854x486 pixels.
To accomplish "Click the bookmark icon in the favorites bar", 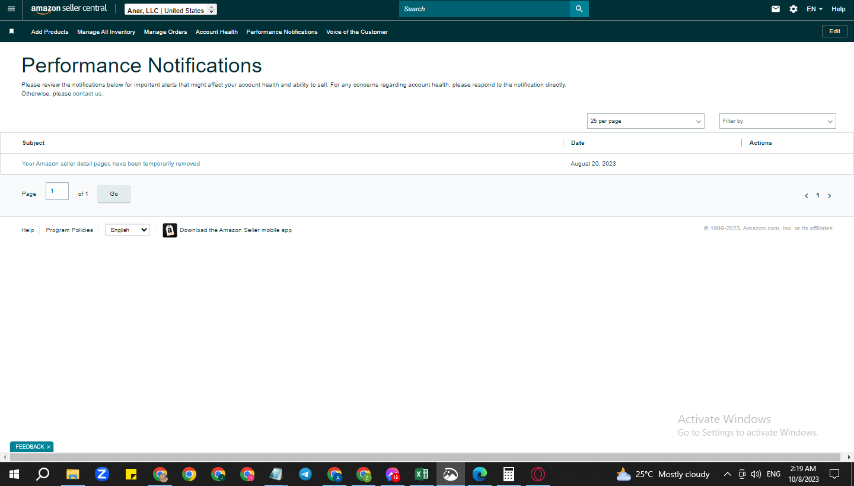I will click(x=11, y=31).
